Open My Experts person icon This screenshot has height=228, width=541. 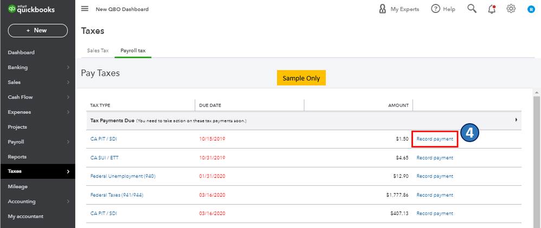383,9
